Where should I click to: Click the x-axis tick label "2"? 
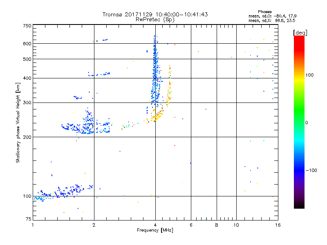(94, 225)
